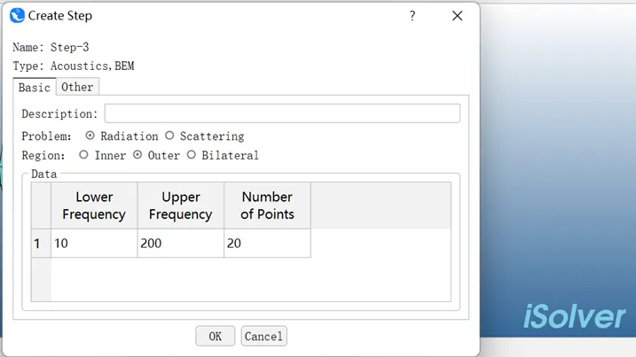Choose the Outer region radio button
Image resolution: width=636 pixels, height=357 pixels.
pos(137,155)
